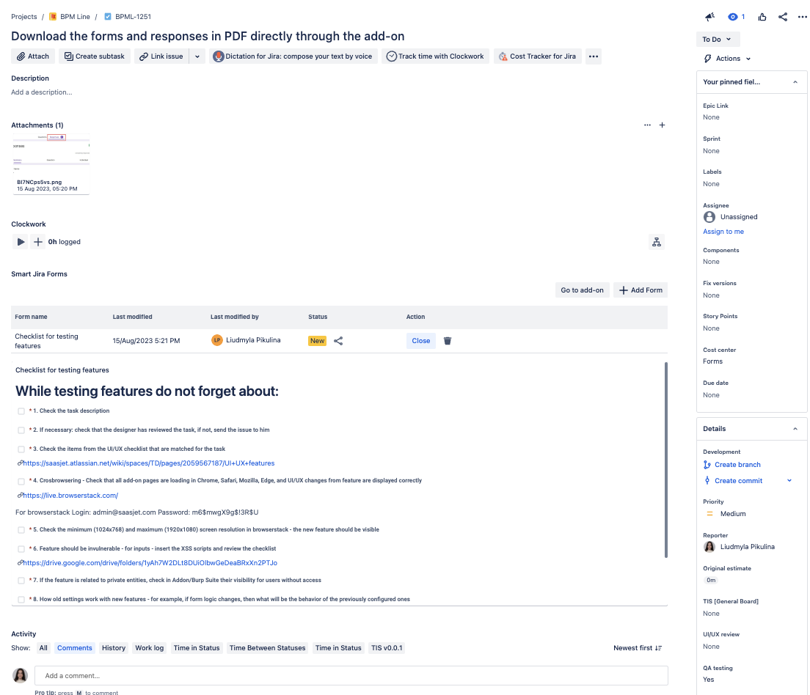The width and height of the screenshot is (810, 695).
Task: Select the History activity tab
Action: point(114,649)
